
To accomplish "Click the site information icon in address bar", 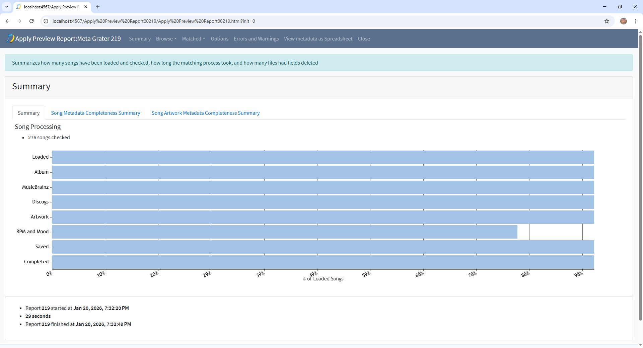I will [46, 21].
